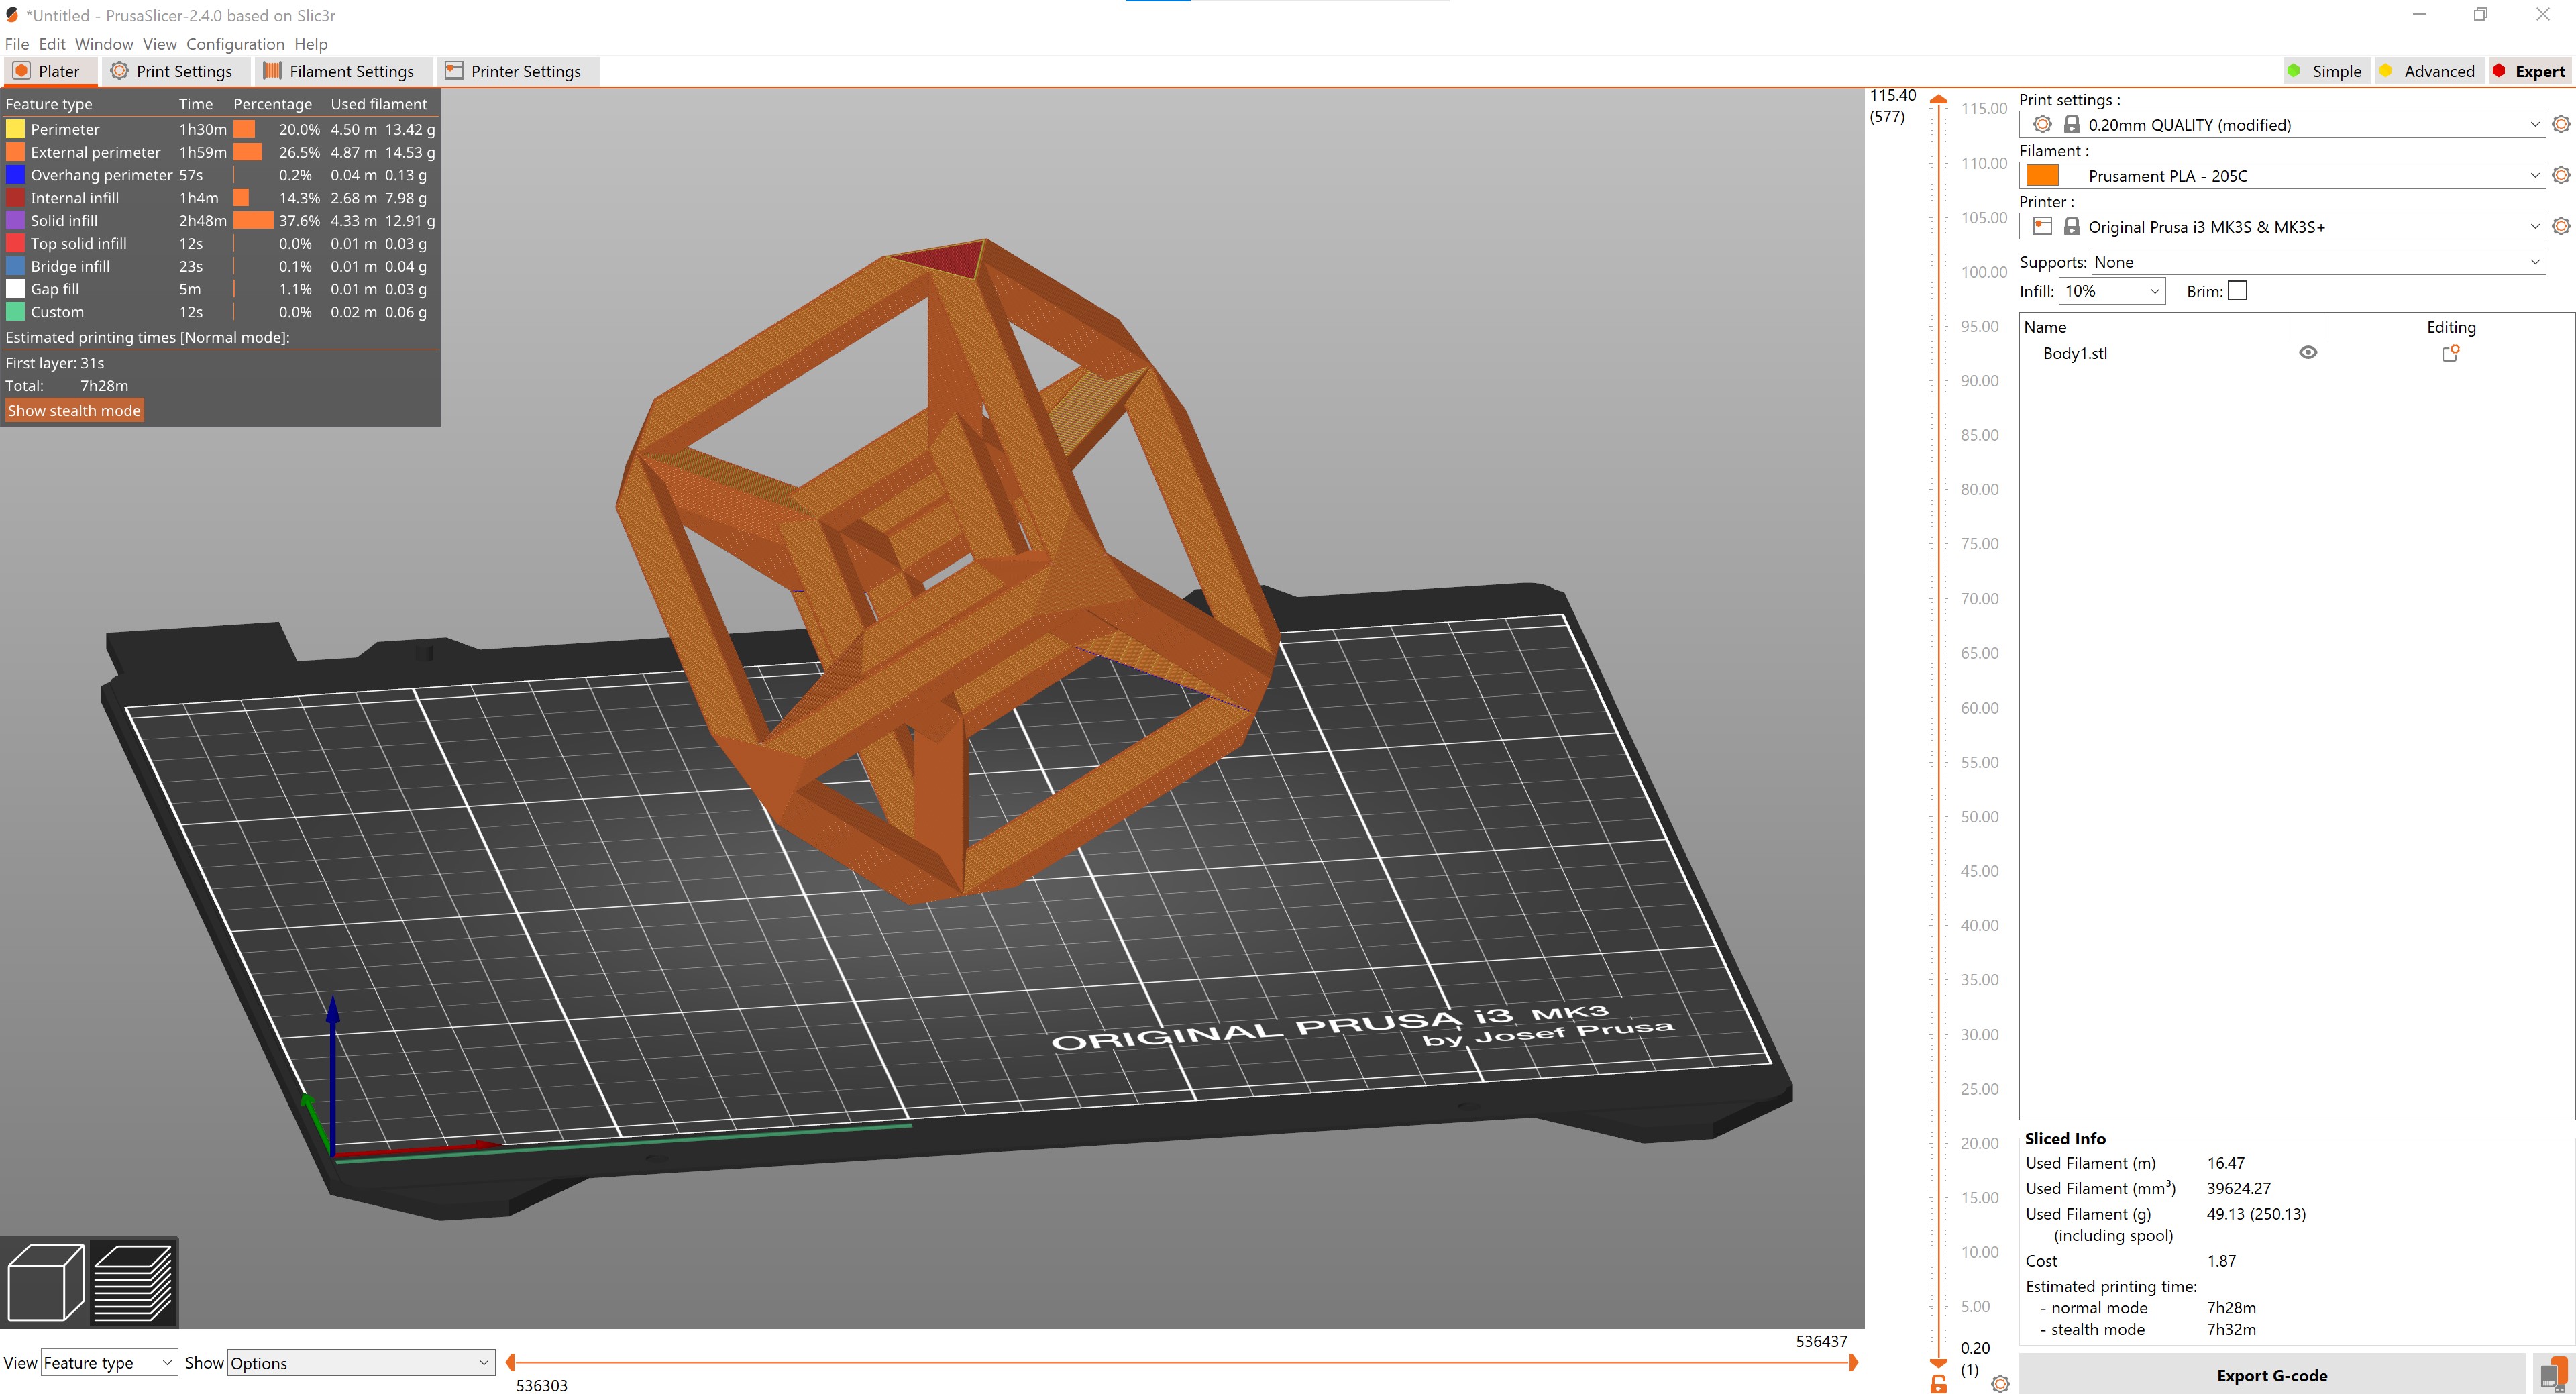Click the right thumb of horizontal moves slider
This screenshot has width=2576, height=1394.
coord(1853,1362)
